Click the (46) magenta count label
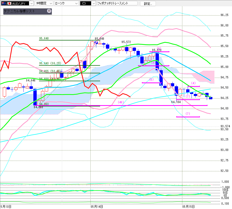The width and height of the screenshot is (232, 209). pos(121,102)
